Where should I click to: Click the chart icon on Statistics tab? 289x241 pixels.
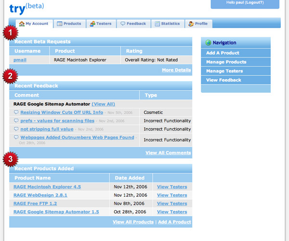pyautogui.click(x=157, y=24)
